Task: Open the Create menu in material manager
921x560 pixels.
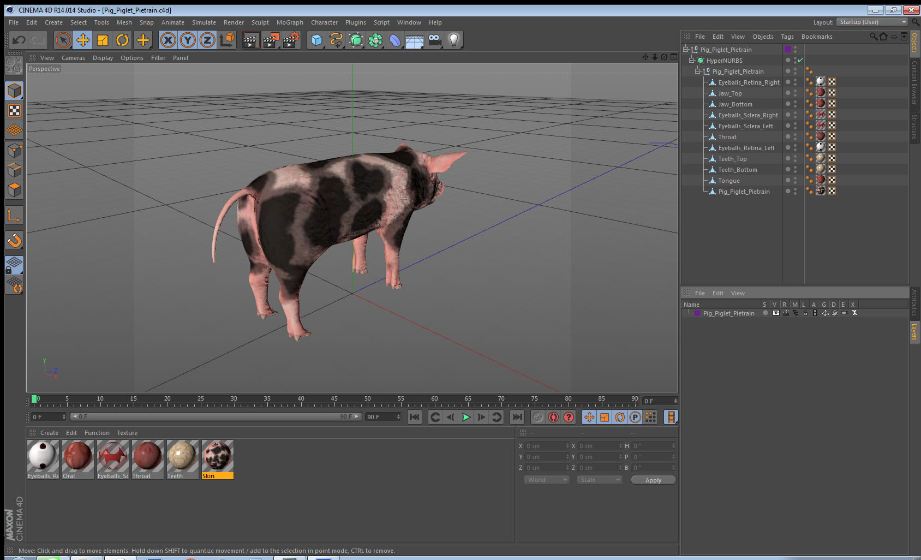Action: click(x=49, y=433)
